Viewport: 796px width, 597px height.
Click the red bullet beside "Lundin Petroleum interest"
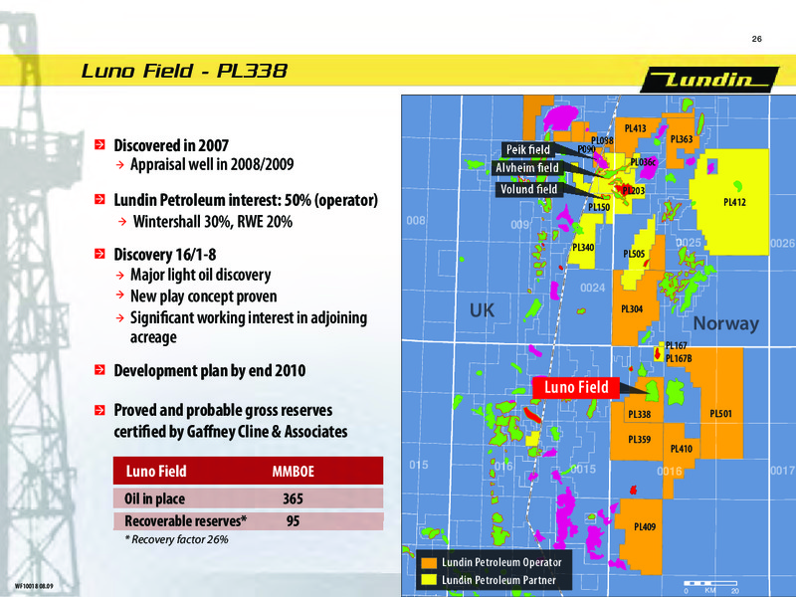tap(99, 200)
